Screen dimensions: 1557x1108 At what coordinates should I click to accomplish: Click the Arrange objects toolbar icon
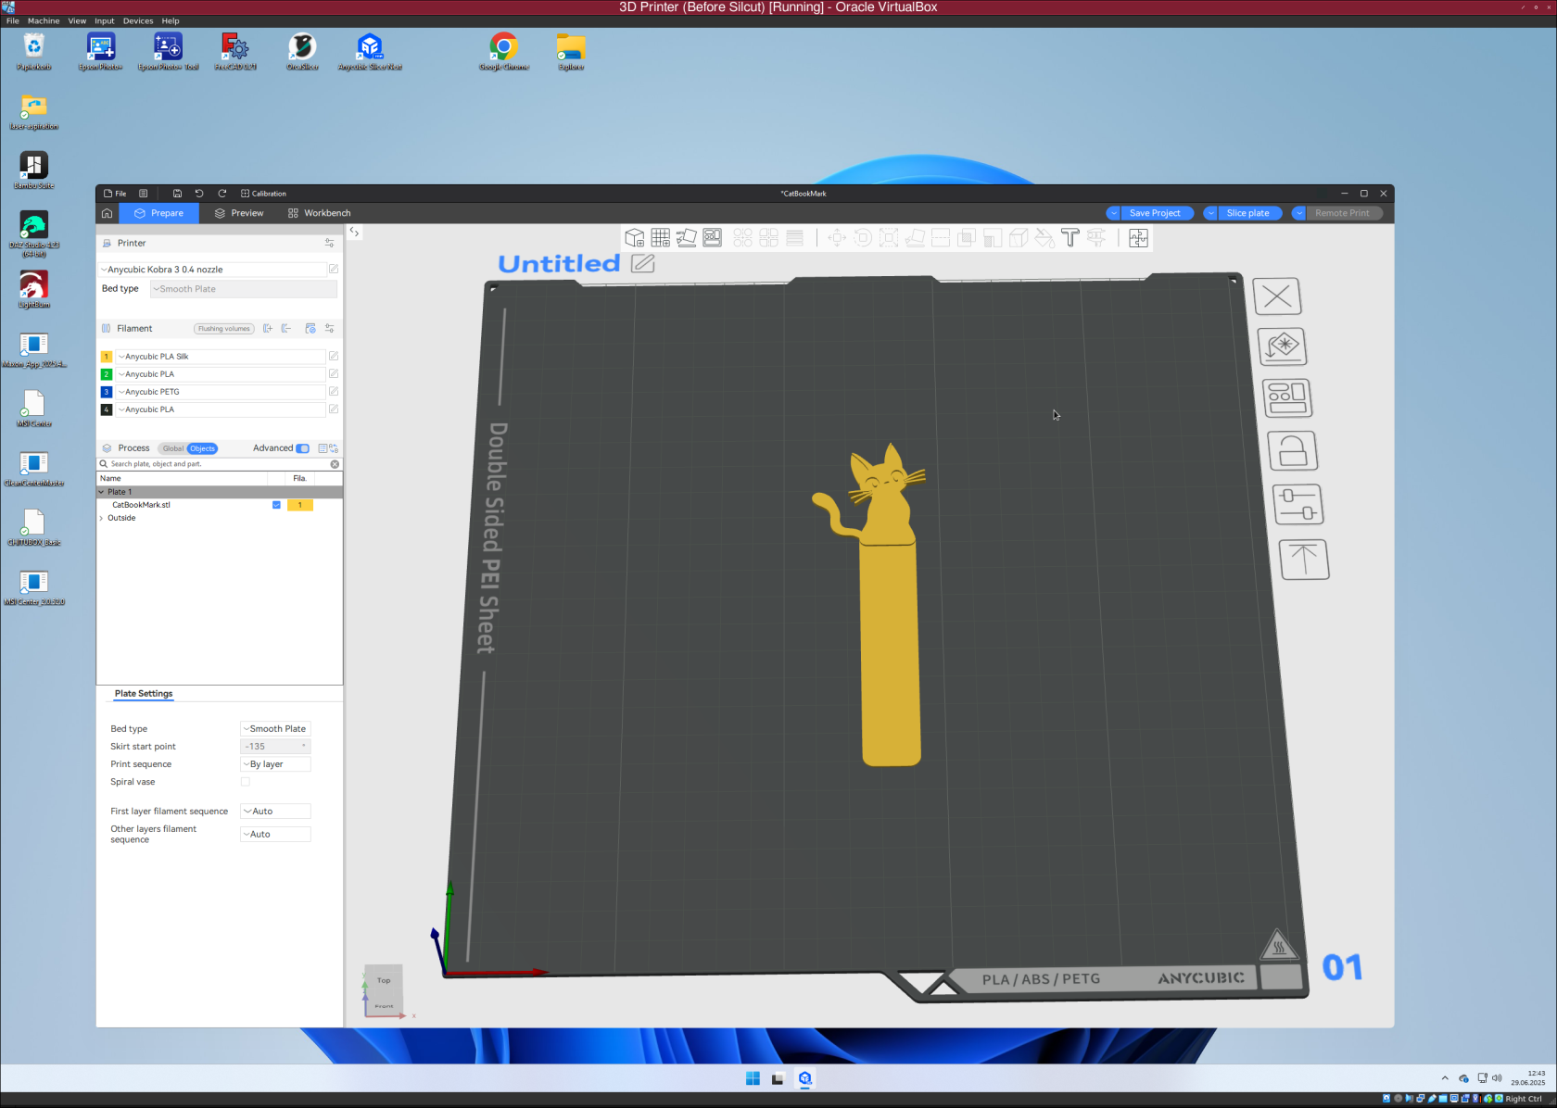click(x=712, y=238)
